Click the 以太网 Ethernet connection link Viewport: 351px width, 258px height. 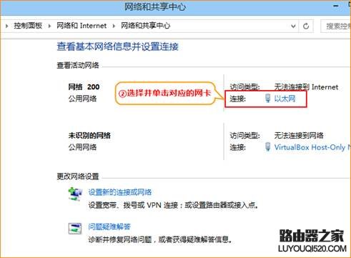tap(285, 99)
